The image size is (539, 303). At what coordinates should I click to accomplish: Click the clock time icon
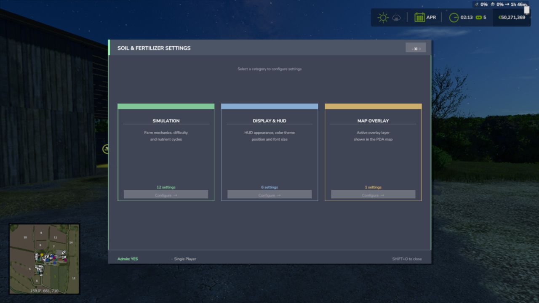(454, 18)
